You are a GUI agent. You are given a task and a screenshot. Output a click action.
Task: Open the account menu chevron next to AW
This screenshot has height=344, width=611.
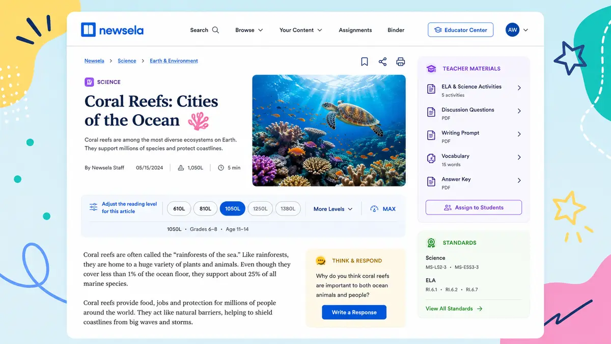tap(526, 30)
